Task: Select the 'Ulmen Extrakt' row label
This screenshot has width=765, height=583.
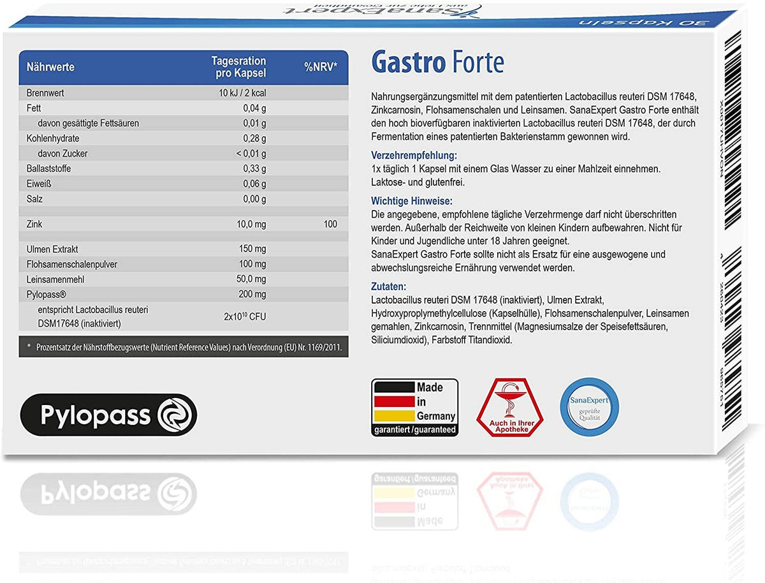Action: [x=52, y=249]
